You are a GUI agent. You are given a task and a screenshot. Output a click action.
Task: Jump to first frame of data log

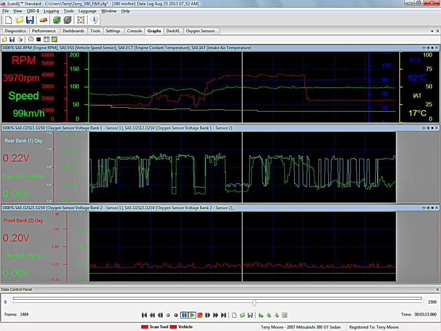144,315
